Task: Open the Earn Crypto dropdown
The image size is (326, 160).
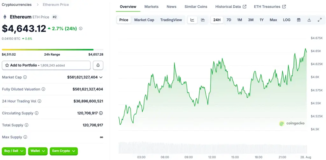Action: click(64, 151)
